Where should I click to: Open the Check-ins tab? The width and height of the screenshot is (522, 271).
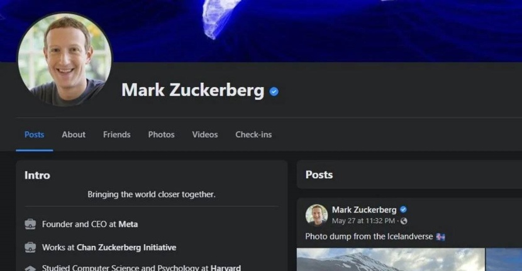pyautogui.click(x=253, y=134)
